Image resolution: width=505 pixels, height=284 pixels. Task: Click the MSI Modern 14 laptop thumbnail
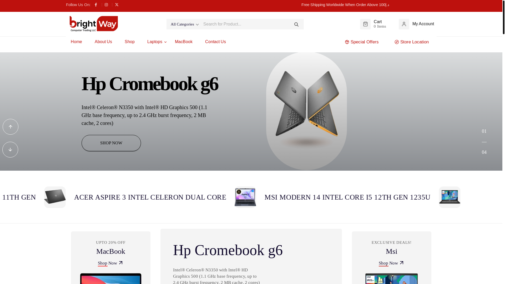point(450,197)
